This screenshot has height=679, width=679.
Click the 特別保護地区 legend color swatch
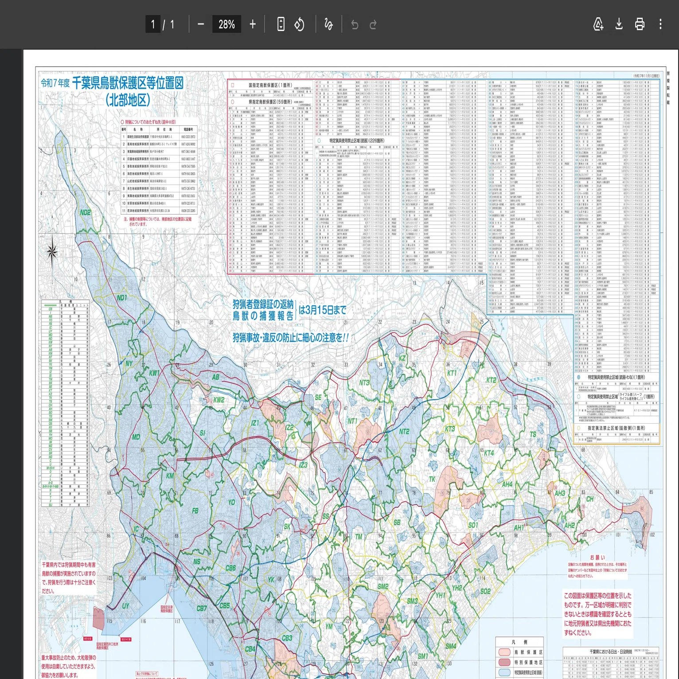pyautogui.click(x=505, y=662)
